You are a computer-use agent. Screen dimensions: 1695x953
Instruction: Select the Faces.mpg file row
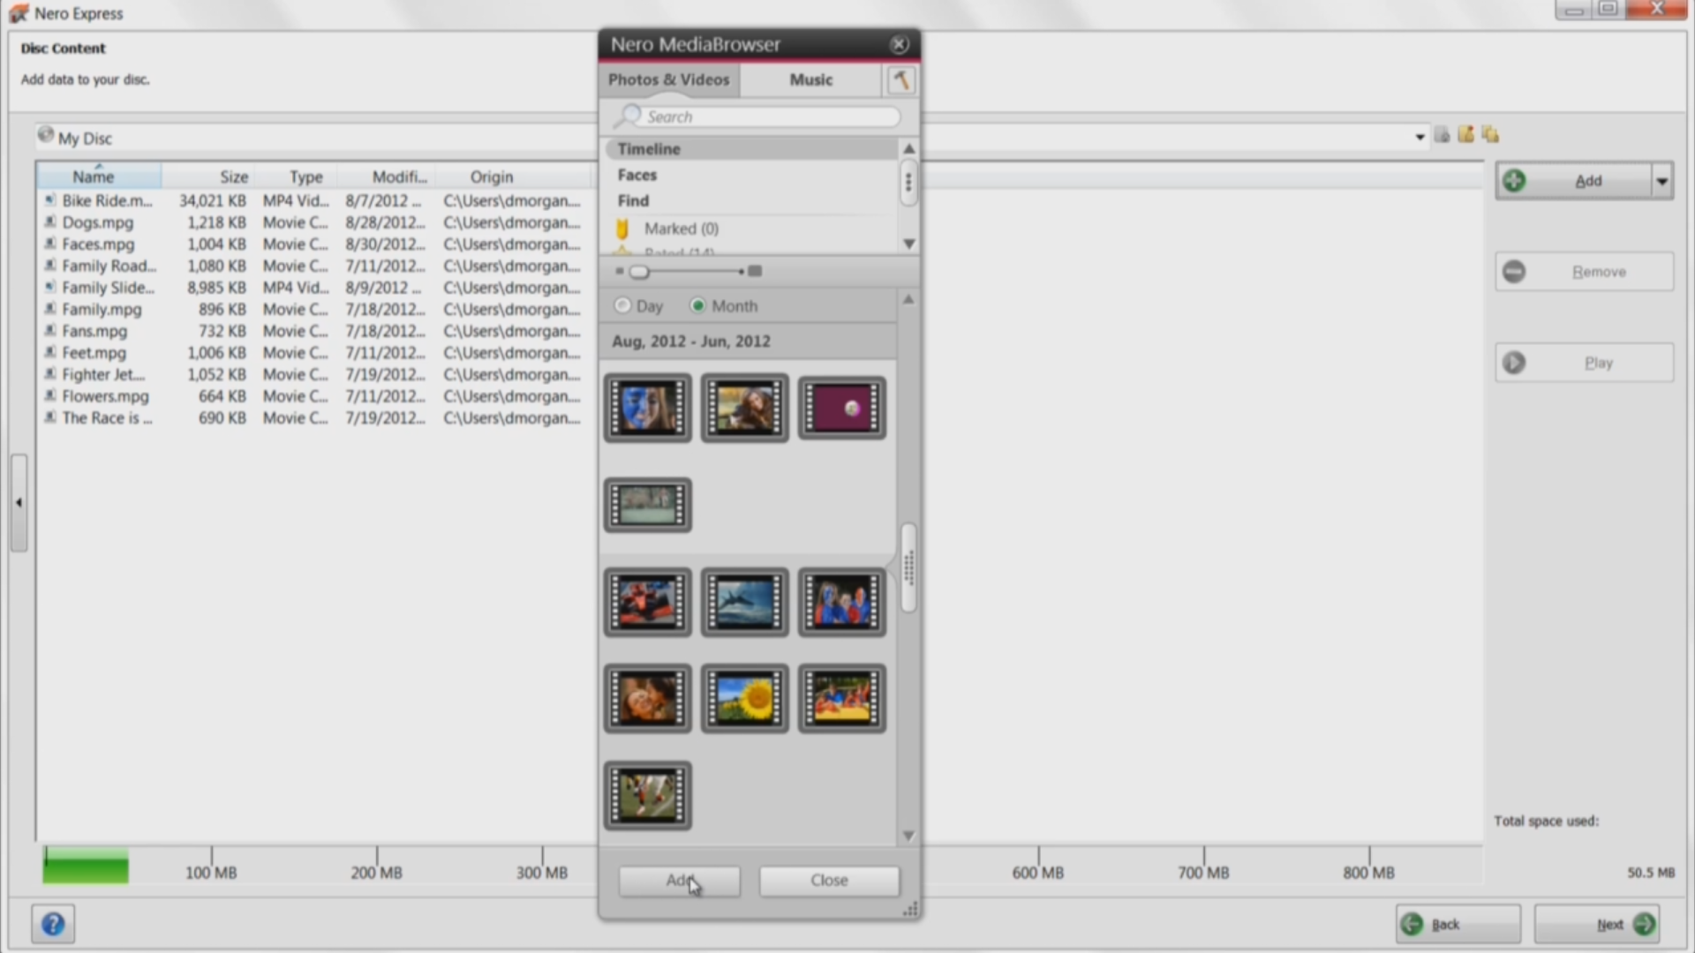[313, 244]
